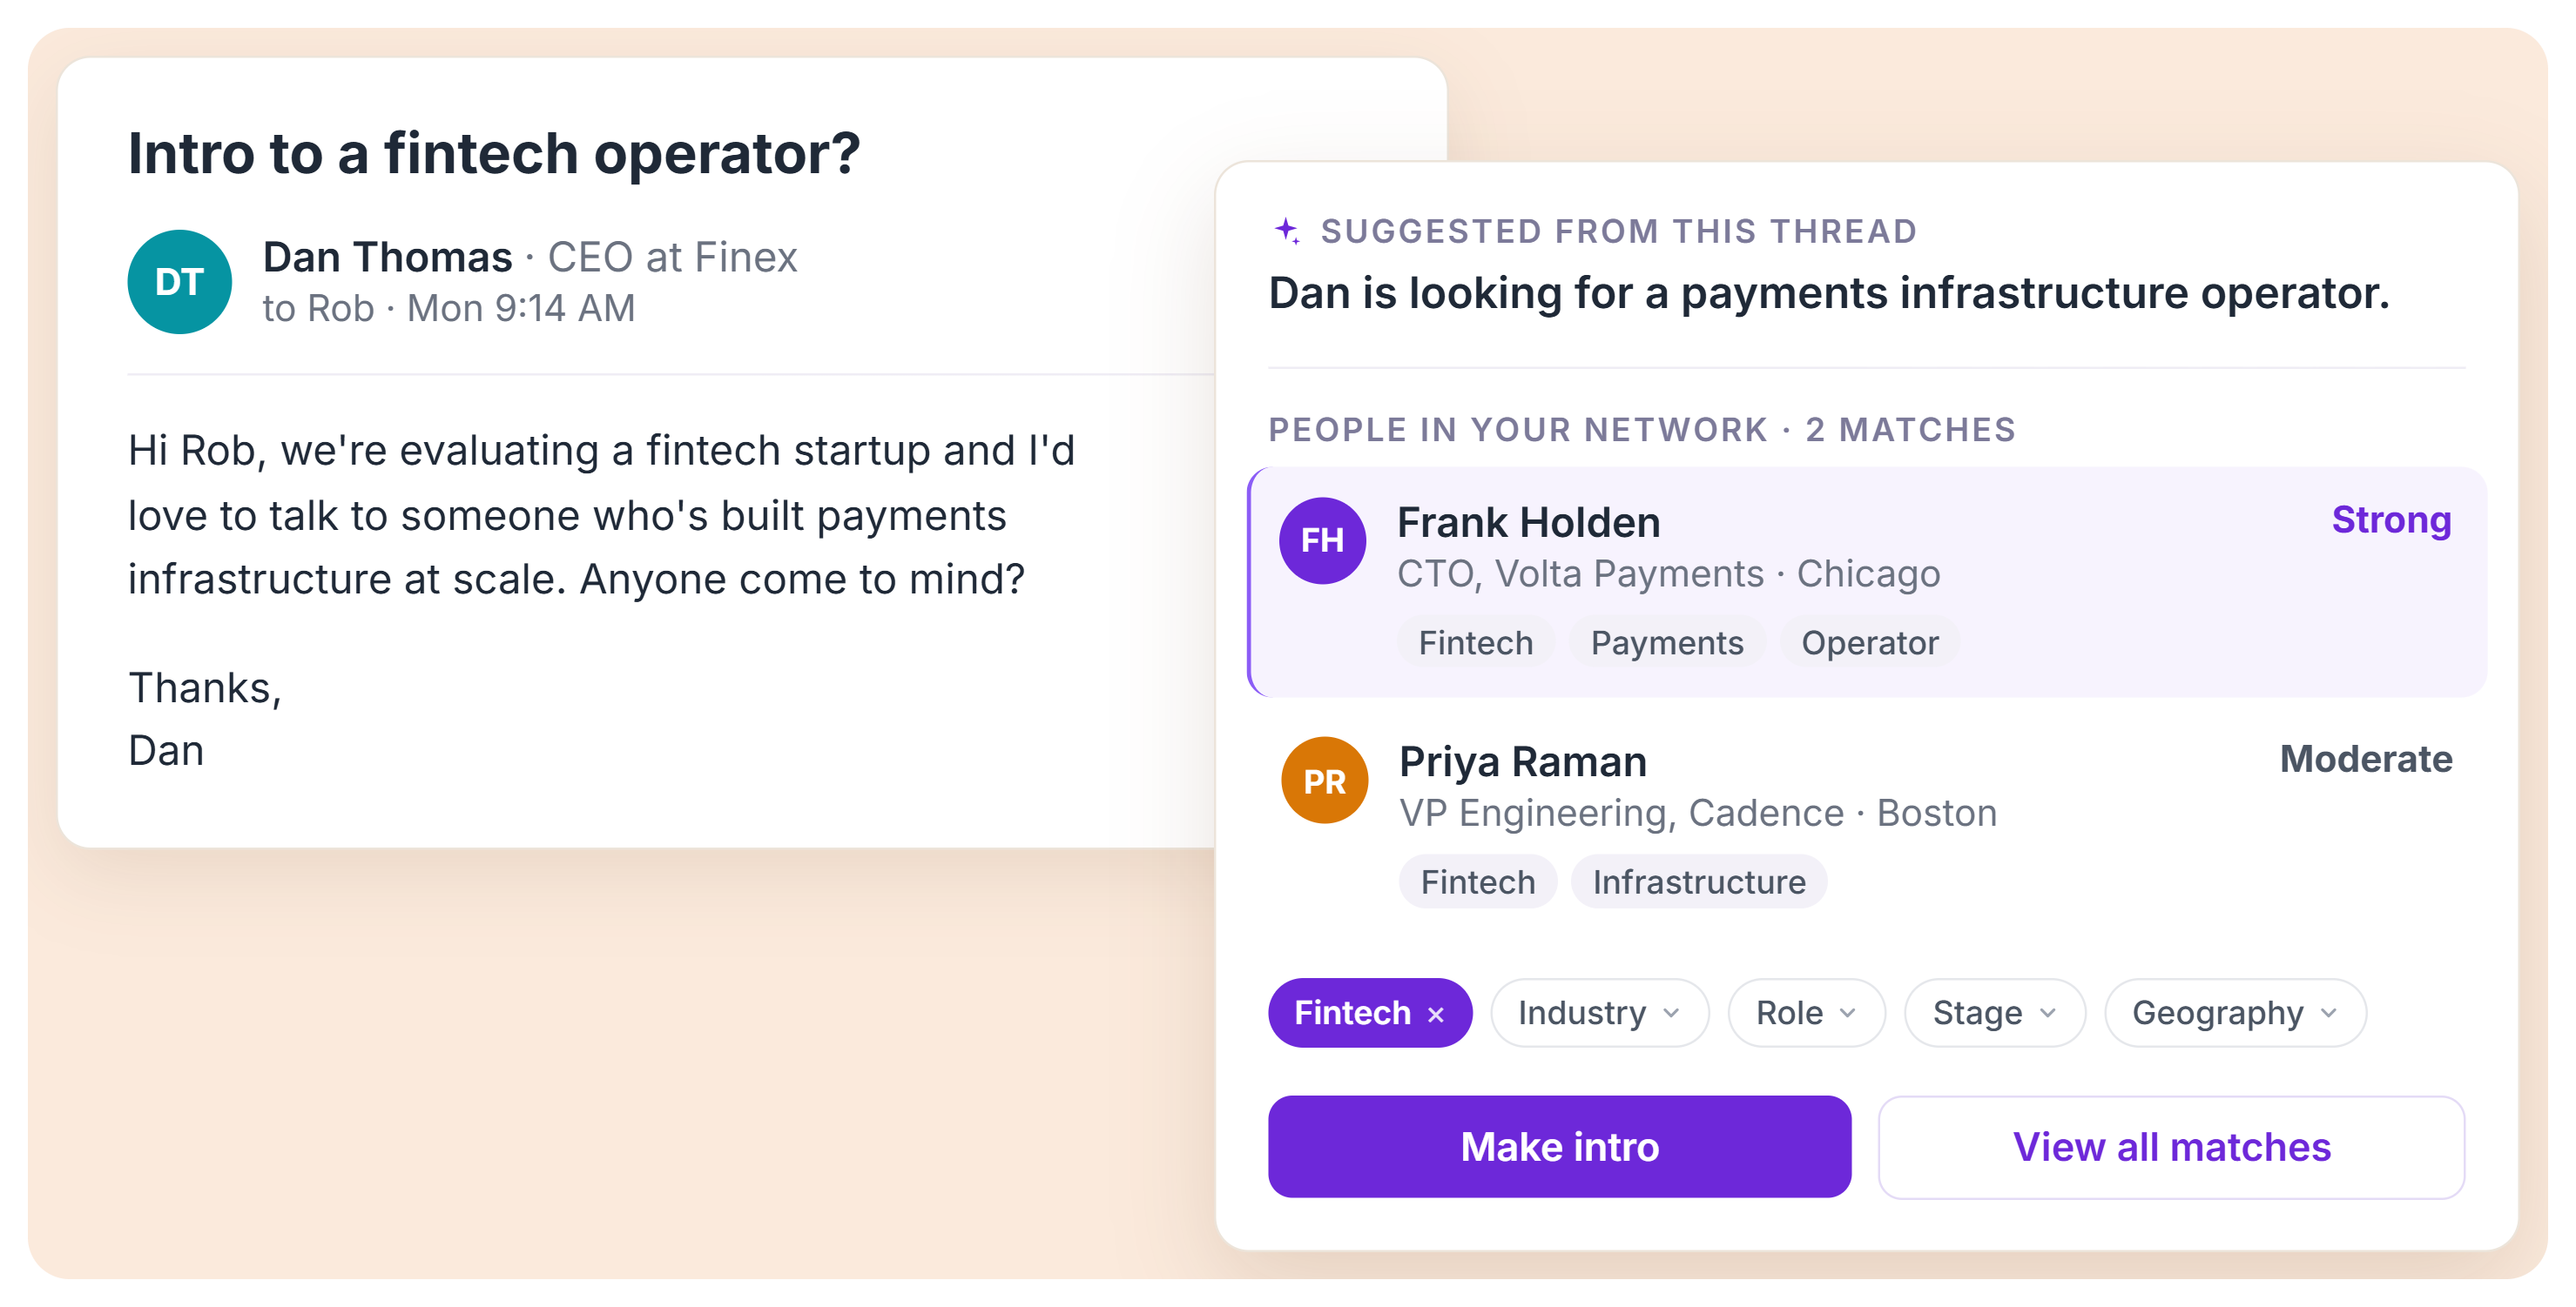This screenshot has width=2576, height=1307.
Task: Click the Strong match label
Action: pyautogui.click(x=2391, y=519)
